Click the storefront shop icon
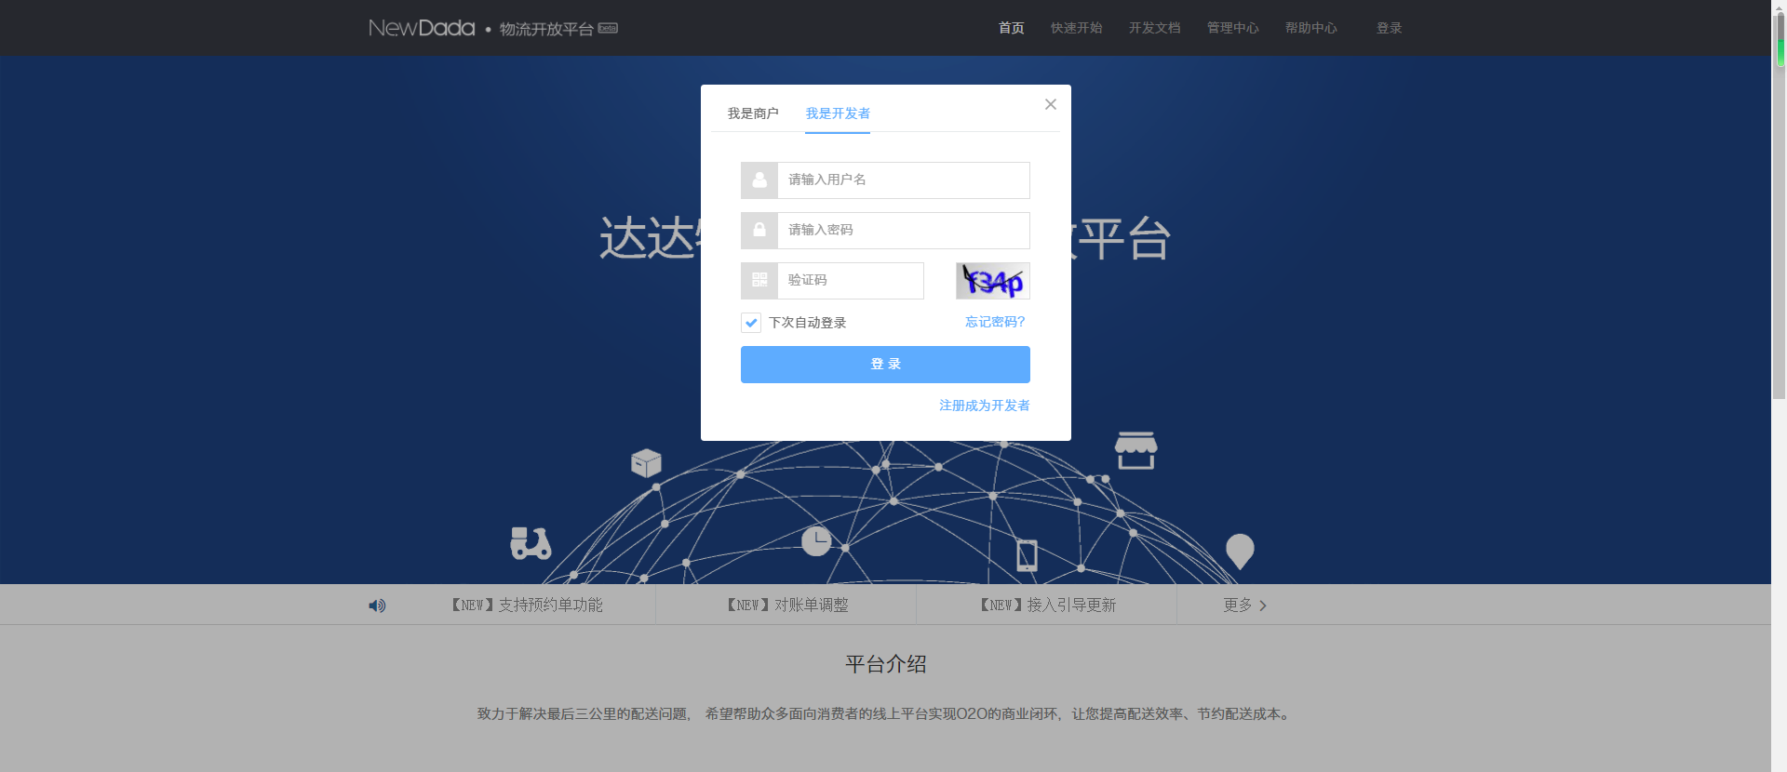 click(1135, 450)
